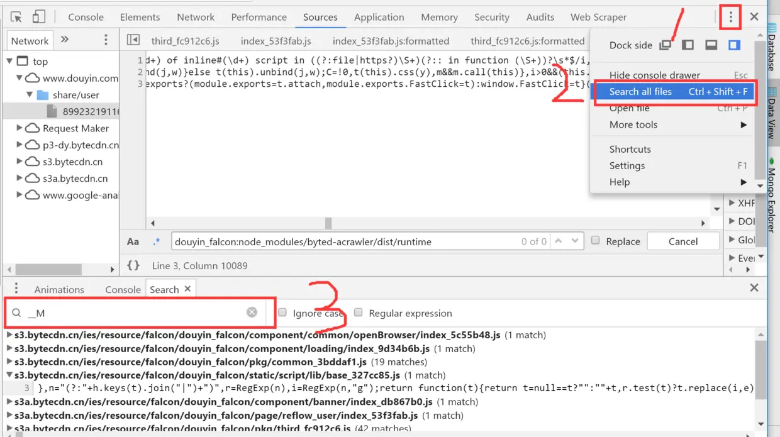
Task: Enable the Replace checkbox
Action: [595, 241]
